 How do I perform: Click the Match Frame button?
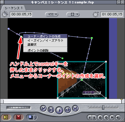(x=118, y=117)
